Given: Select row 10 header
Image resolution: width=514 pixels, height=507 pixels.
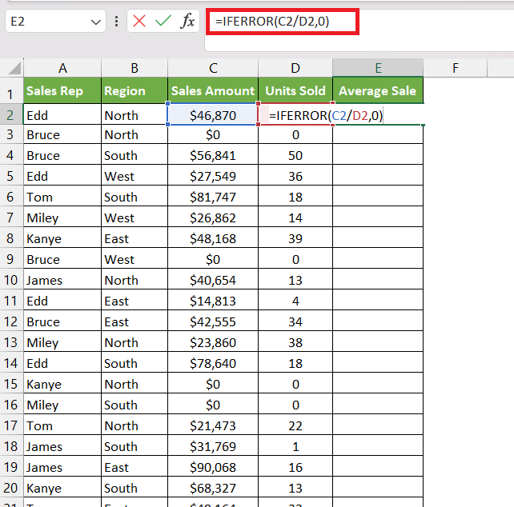Looking at the screenshot, I should click(x=11, y=280).
